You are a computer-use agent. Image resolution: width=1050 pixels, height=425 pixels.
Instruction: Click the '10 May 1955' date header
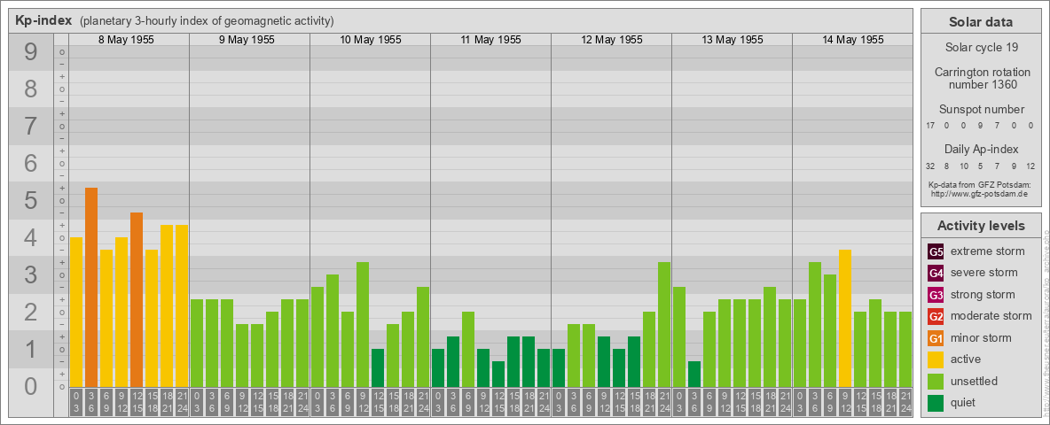[x=371, y=40]
